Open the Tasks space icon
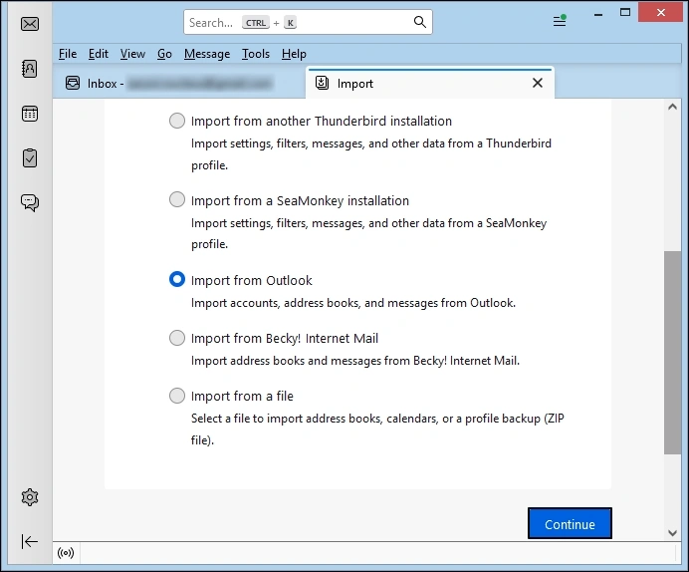Viewport: 689px width, 572px height. pyautogui.click(x=30, y=157)
